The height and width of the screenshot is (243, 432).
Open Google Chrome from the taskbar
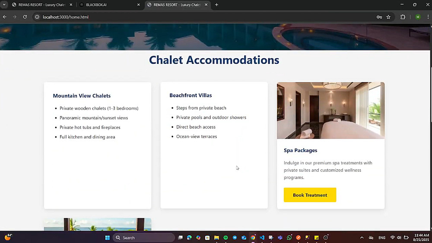[253, 237]
